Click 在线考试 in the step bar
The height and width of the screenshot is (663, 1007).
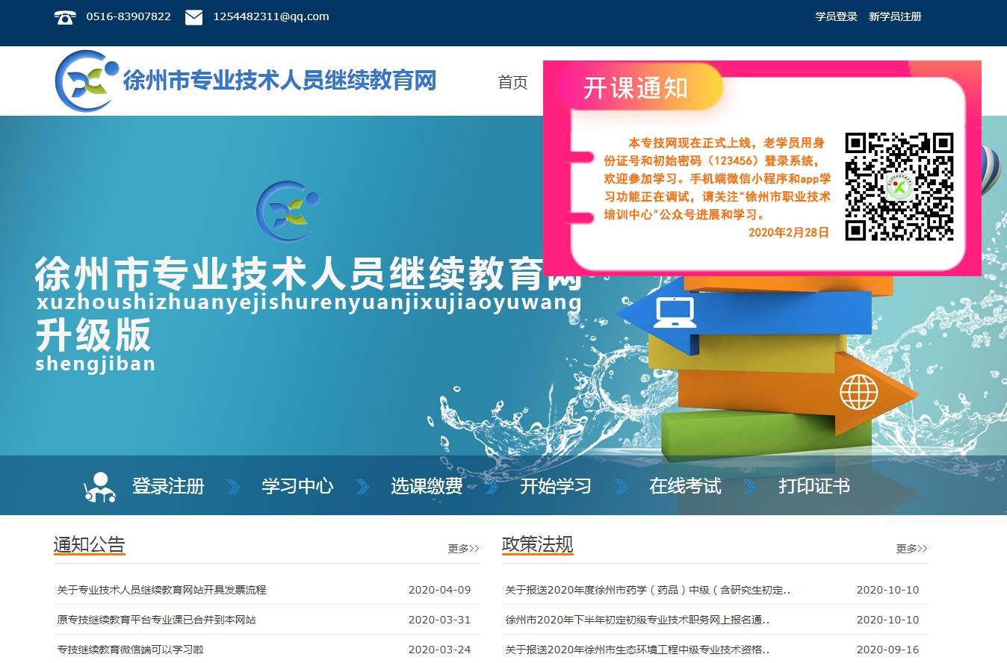(x=685, y=487)
